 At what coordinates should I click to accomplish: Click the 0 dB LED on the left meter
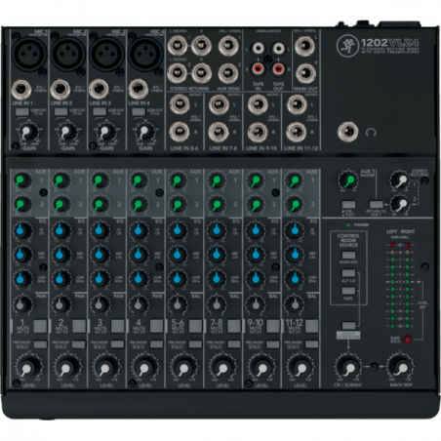(x=392, y=282)
